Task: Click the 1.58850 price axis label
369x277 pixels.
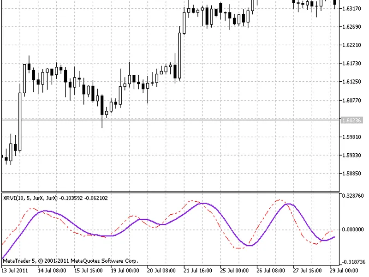Action: pyautogui.click(x=351, y=174)
